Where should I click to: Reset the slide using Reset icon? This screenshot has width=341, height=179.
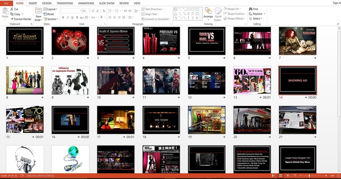pos(45,14)
